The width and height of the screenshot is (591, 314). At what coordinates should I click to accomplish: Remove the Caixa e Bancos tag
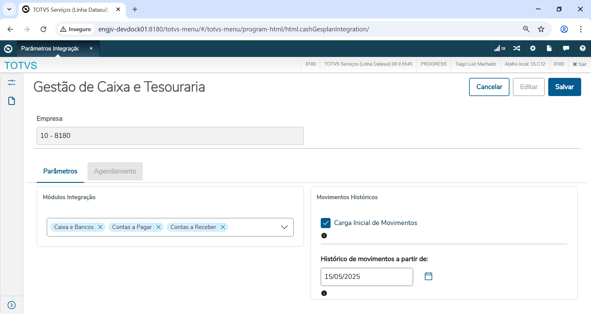[100, 227]
